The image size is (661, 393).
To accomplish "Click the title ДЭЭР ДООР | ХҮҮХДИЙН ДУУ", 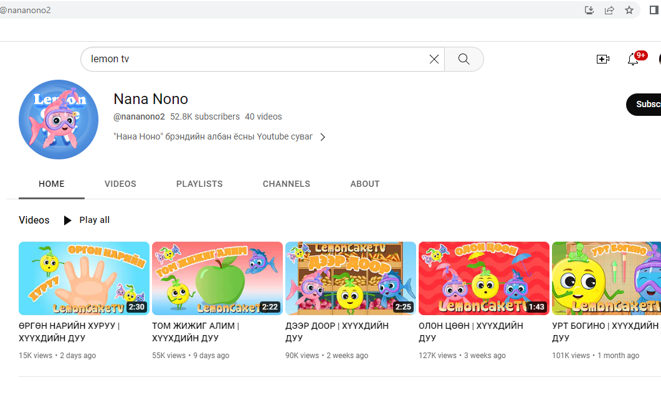I will point(337,332).
